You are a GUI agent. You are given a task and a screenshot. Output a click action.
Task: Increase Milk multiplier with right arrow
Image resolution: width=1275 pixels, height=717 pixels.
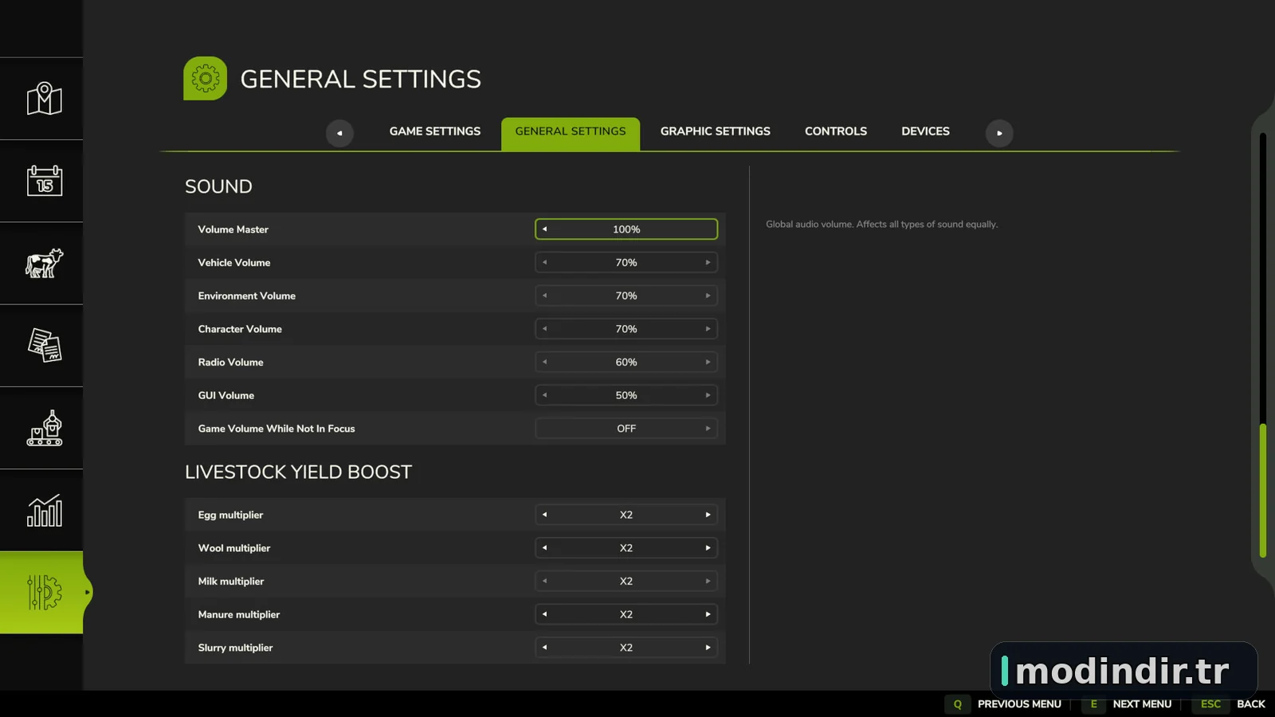708,582
